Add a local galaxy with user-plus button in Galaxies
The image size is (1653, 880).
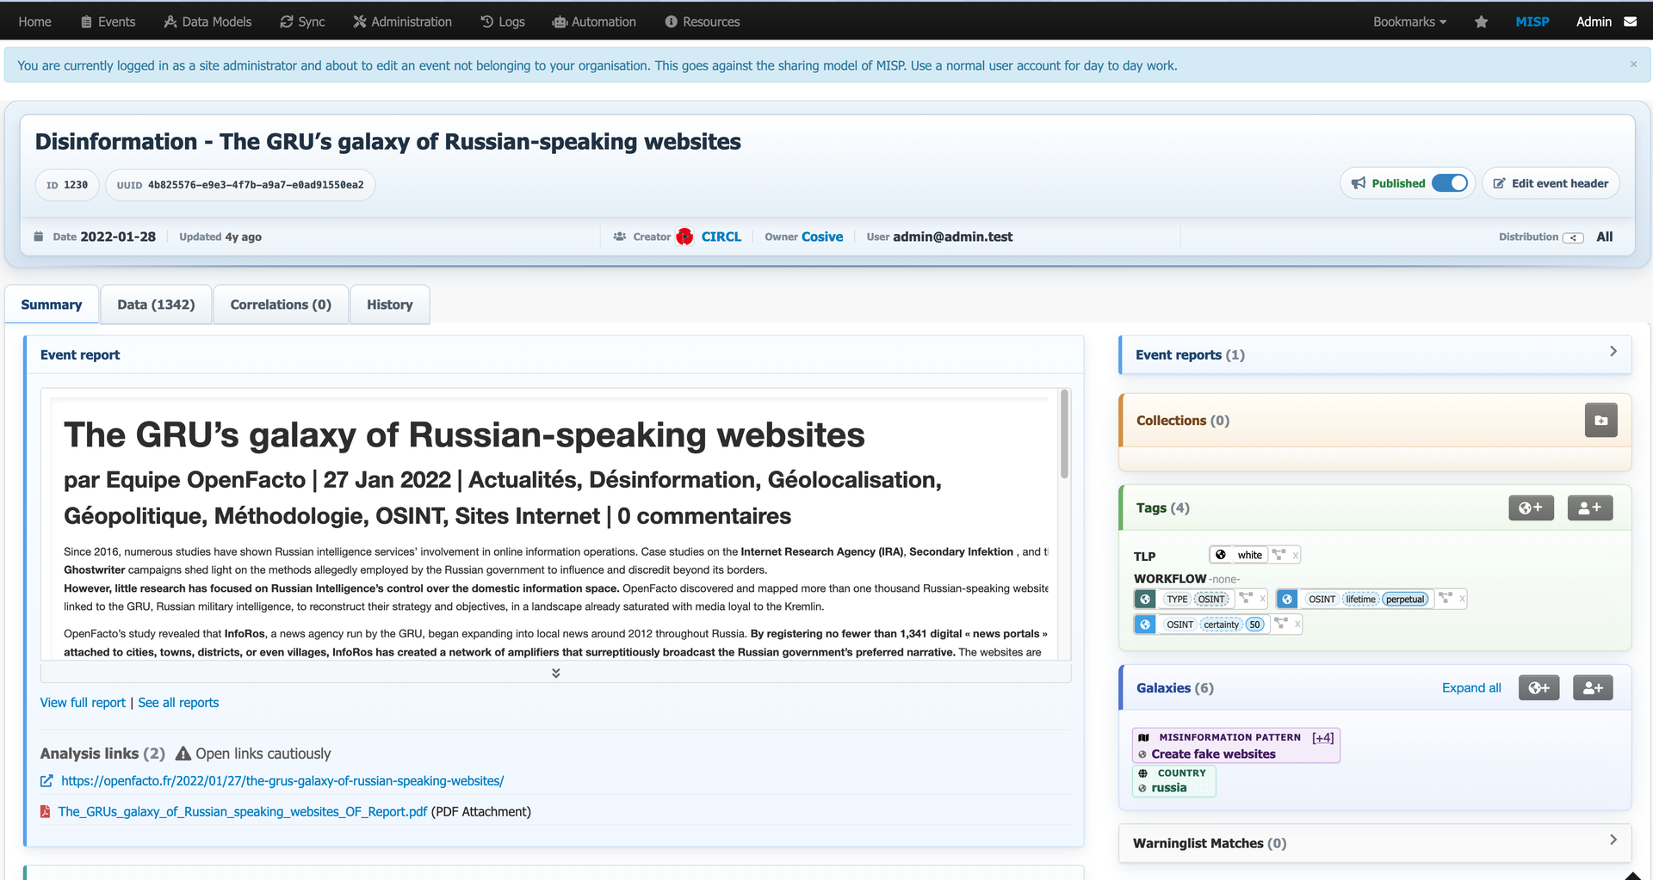pyautogui.click(x=1593, y=688)
